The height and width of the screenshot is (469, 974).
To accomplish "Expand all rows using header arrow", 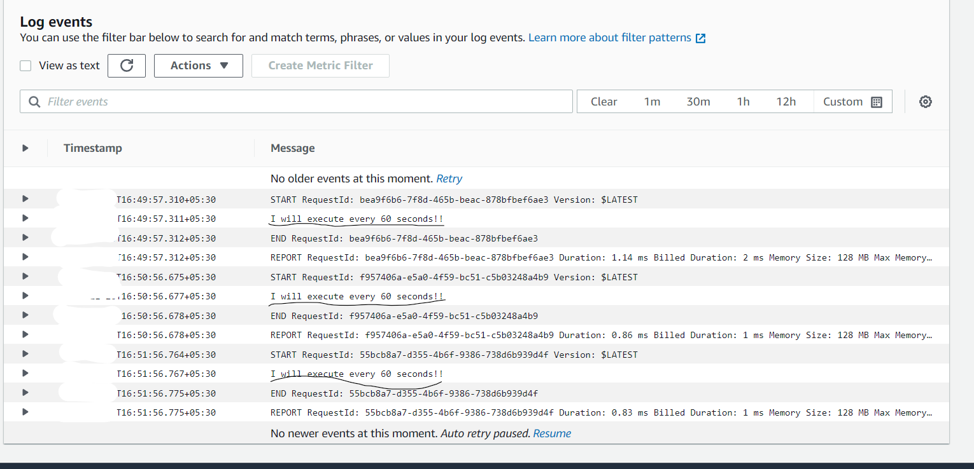I will (25, 148).
